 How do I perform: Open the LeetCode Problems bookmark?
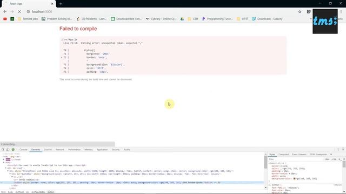(x=91, y=19)
